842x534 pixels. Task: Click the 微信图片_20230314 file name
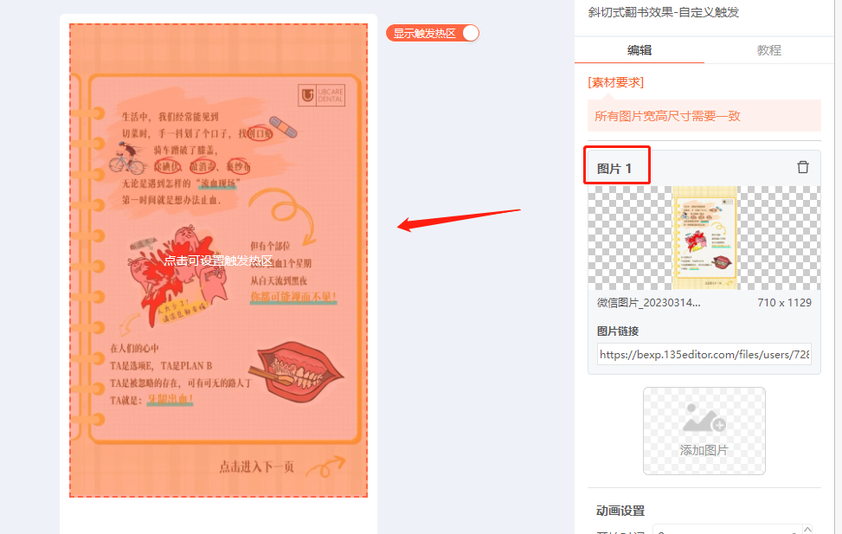pyautogui.click(x=649, y=302)
